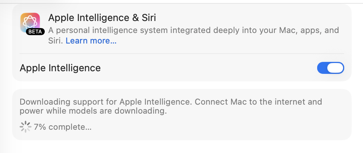This screenshot has width=363, height=153.
Task: Open the Learn more link
Action: pos(91,41)
